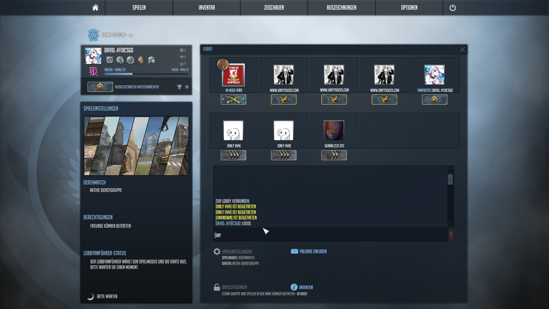Open the Spielen menu
549x309 pixels.
(x=139, y=8)
